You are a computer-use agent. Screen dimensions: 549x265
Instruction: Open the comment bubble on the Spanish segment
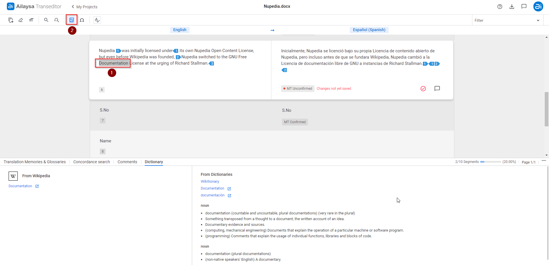[x=437, y=89]
